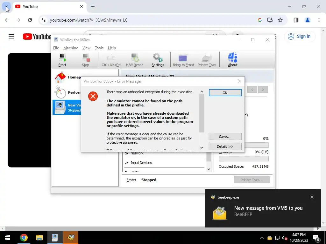Viewport: 326px width, 244px height.
Task: Select the Homepage item in the sidebar
Action: [x=67, y=77]
